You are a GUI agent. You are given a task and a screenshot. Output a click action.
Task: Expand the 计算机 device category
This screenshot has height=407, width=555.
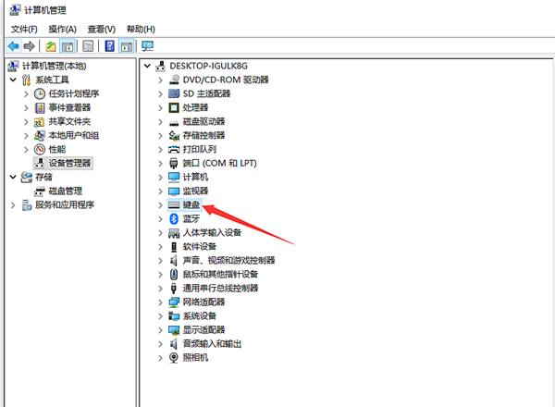(x=160, y=177)
